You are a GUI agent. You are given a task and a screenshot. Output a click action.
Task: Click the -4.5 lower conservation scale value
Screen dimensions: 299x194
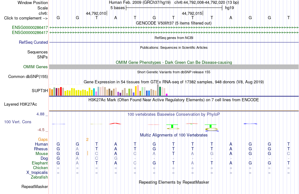tap(41, 130)
